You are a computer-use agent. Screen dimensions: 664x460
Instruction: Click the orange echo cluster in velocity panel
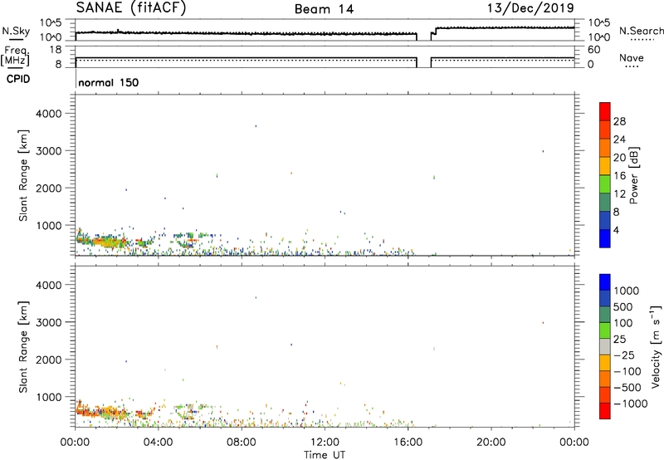coord(101,412)
